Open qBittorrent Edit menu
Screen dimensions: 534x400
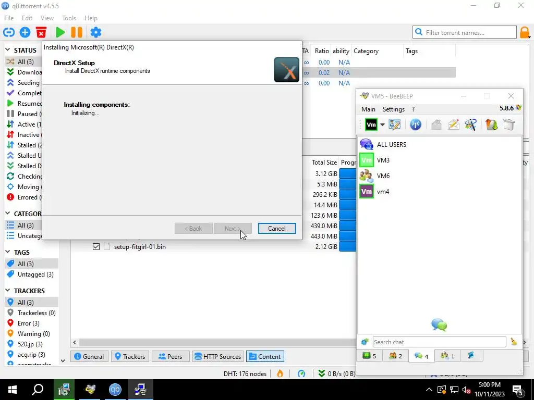click(x=27, y=18)
